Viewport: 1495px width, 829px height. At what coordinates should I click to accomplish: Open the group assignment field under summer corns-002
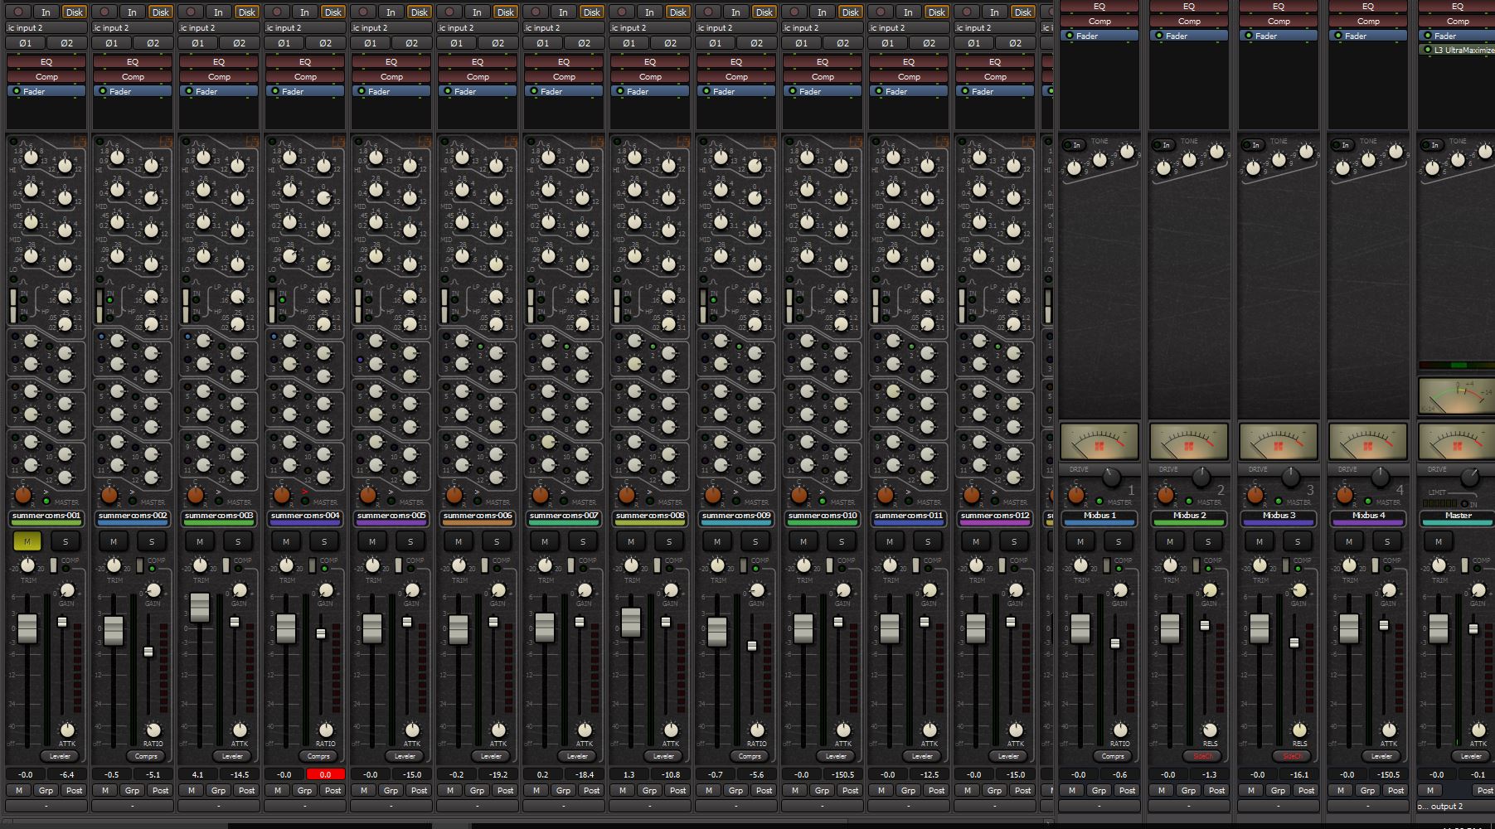(132, 804)
